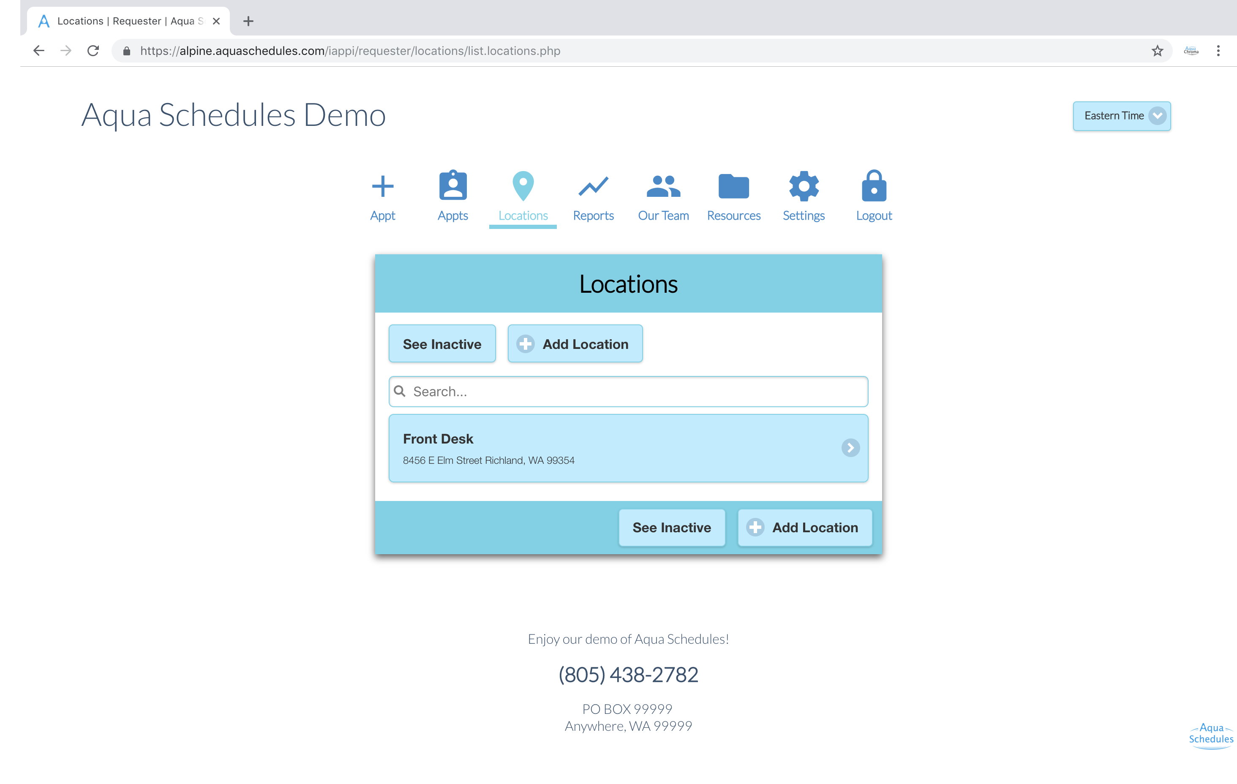Click the Locations panel heading
This screenshot has height=784, width=1237.
coord(628,283)
